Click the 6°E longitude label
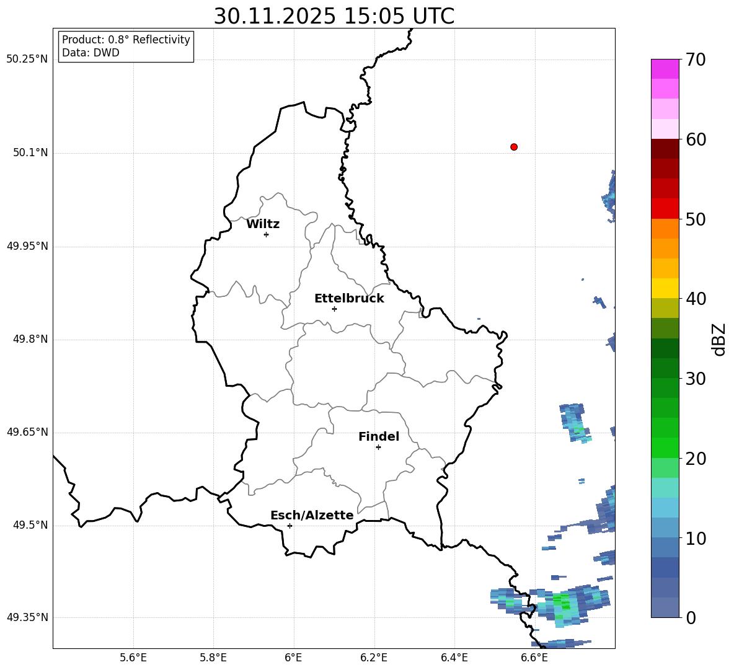 pyautogui.click(x=293, y=658)
